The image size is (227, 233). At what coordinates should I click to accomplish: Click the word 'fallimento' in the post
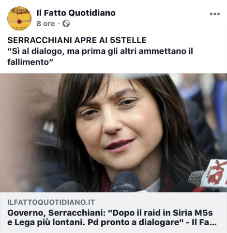(x=28, y=62)
